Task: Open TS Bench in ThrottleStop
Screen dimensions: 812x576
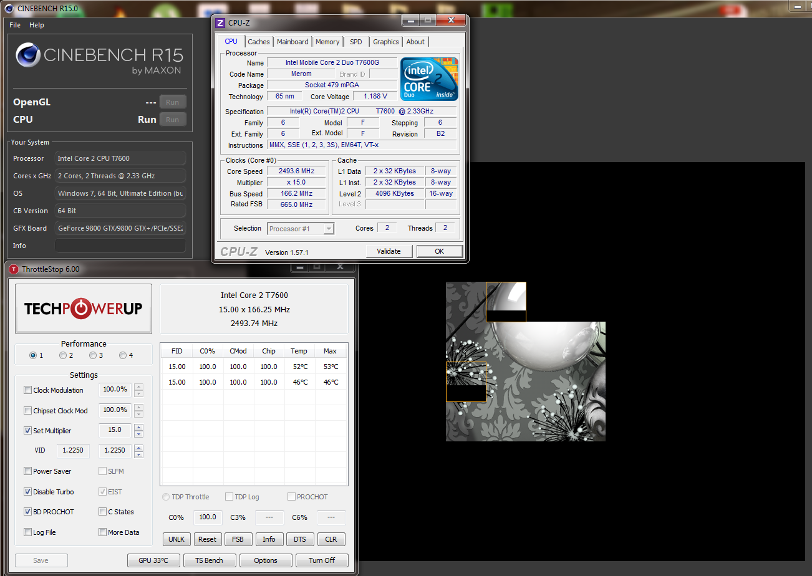Action: pos(210,560)
